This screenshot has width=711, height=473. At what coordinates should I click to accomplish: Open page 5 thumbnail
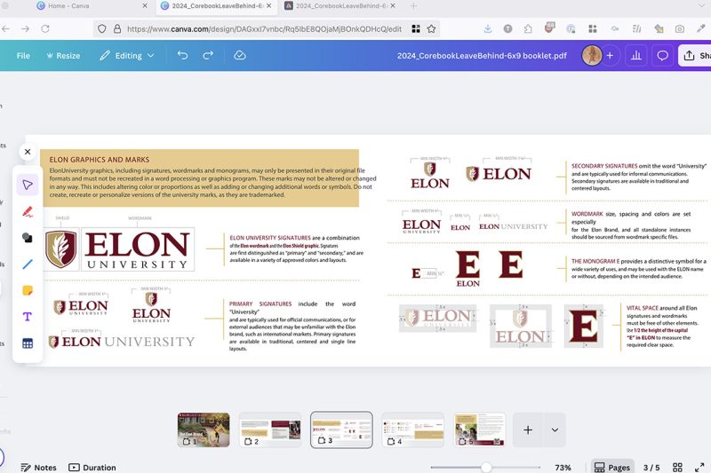coord(479,430)
